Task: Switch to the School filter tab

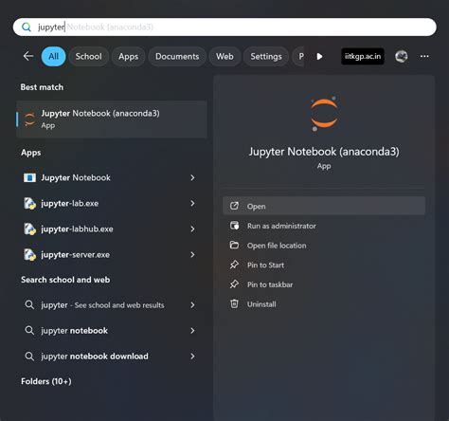Action: coord(88,56)
